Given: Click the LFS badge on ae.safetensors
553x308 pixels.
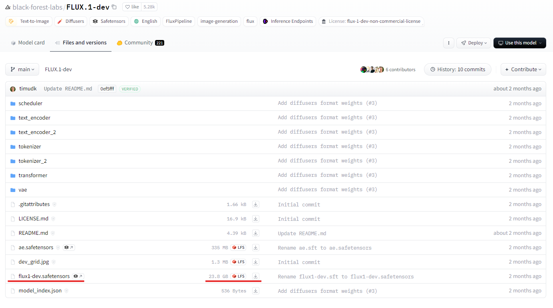Looking at the screenshot, I should pyautogui.click(x=238, y=248).
